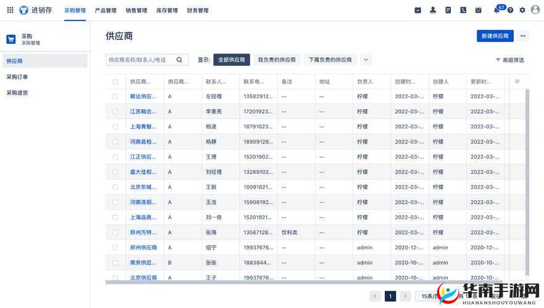
Task: Open 高级筛选 advanced filter
Action: tap(509, 60)
